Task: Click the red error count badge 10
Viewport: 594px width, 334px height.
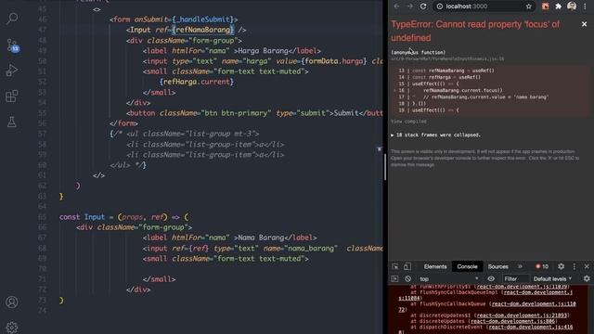Action: point(542,266)
